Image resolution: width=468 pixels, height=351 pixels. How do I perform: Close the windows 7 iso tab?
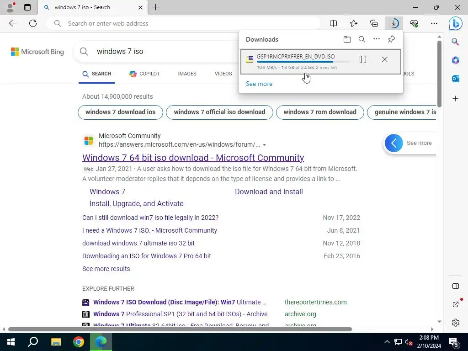tap(141, 7)
